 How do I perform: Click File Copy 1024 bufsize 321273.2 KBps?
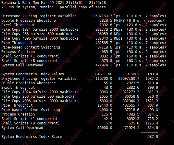pos(109,29)
